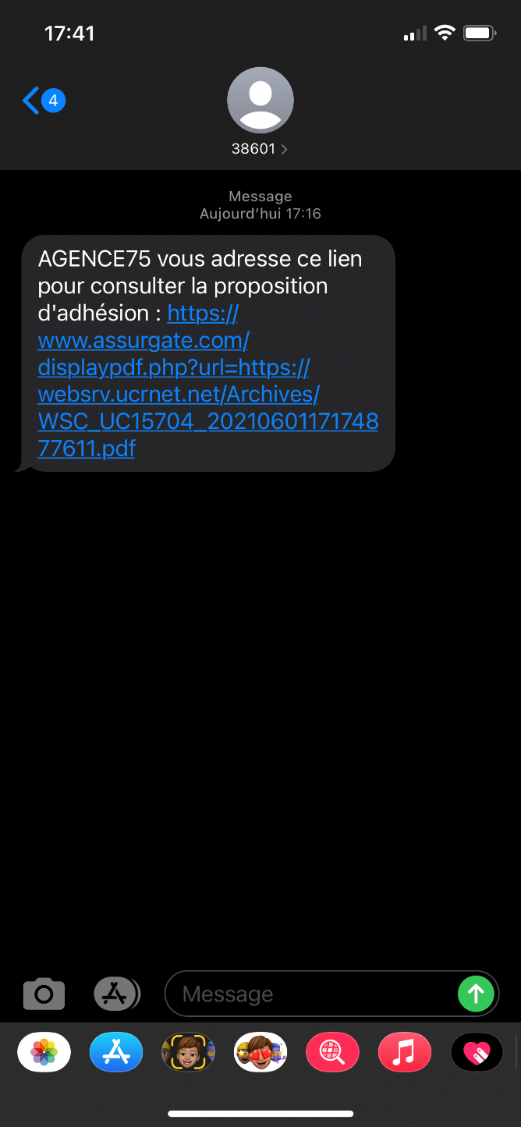Toggle the App Store apps drawer button
Screen dimensions: 521x1127
click(x=116, y=994)
